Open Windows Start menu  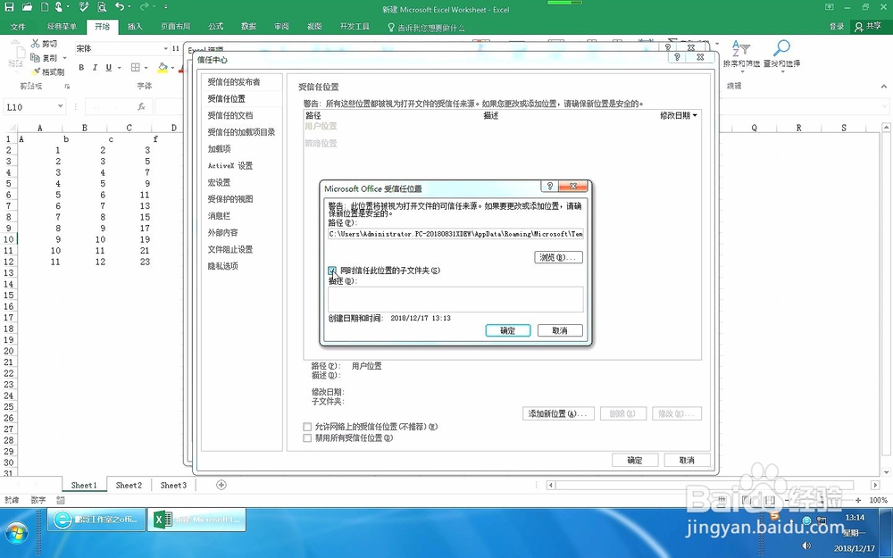[x=16, y=532]
